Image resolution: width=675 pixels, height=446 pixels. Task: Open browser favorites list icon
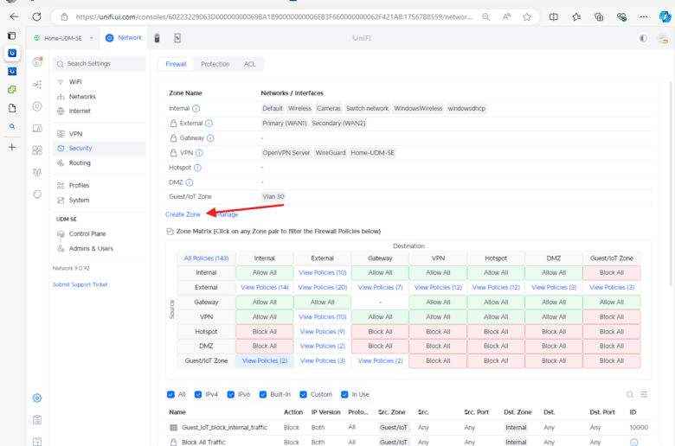coord(576,16)
